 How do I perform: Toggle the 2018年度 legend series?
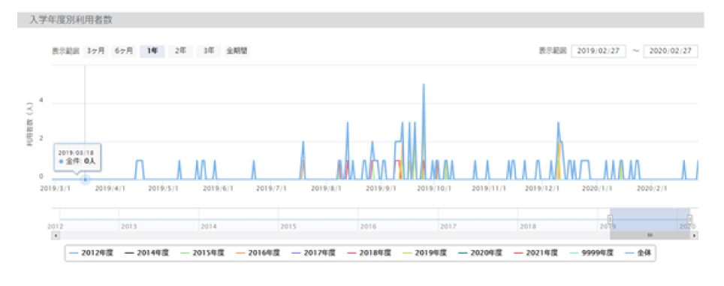(370, 253)
